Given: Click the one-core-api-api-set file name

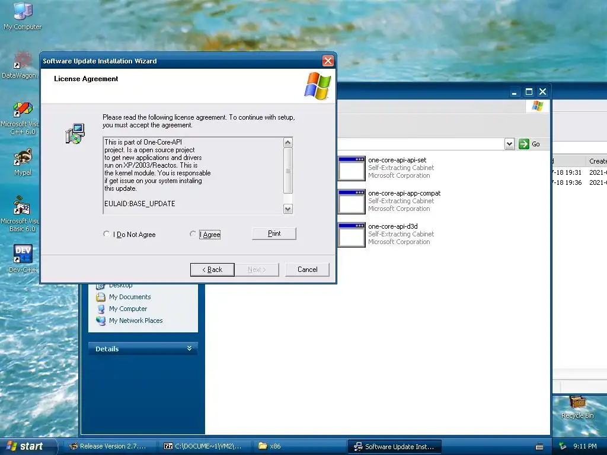Looking at the screenshot, I should pyautogui.click(x=397, y=160).
